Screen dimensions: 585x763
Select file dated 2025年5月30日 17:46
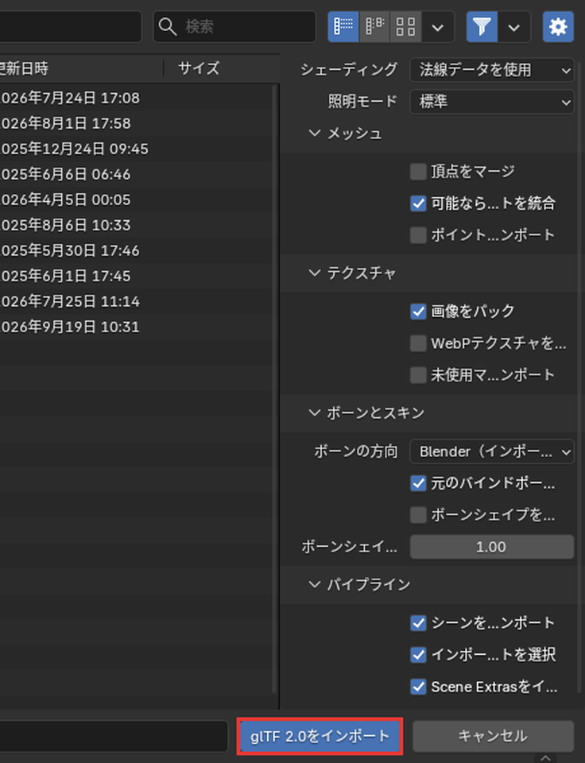(136, 250)
